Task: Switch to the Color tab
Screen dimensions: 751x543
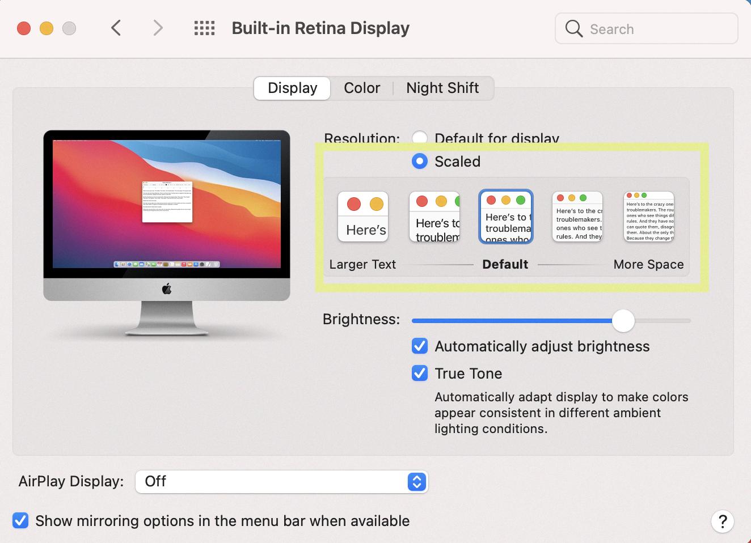Action: (x=361, y=88)
